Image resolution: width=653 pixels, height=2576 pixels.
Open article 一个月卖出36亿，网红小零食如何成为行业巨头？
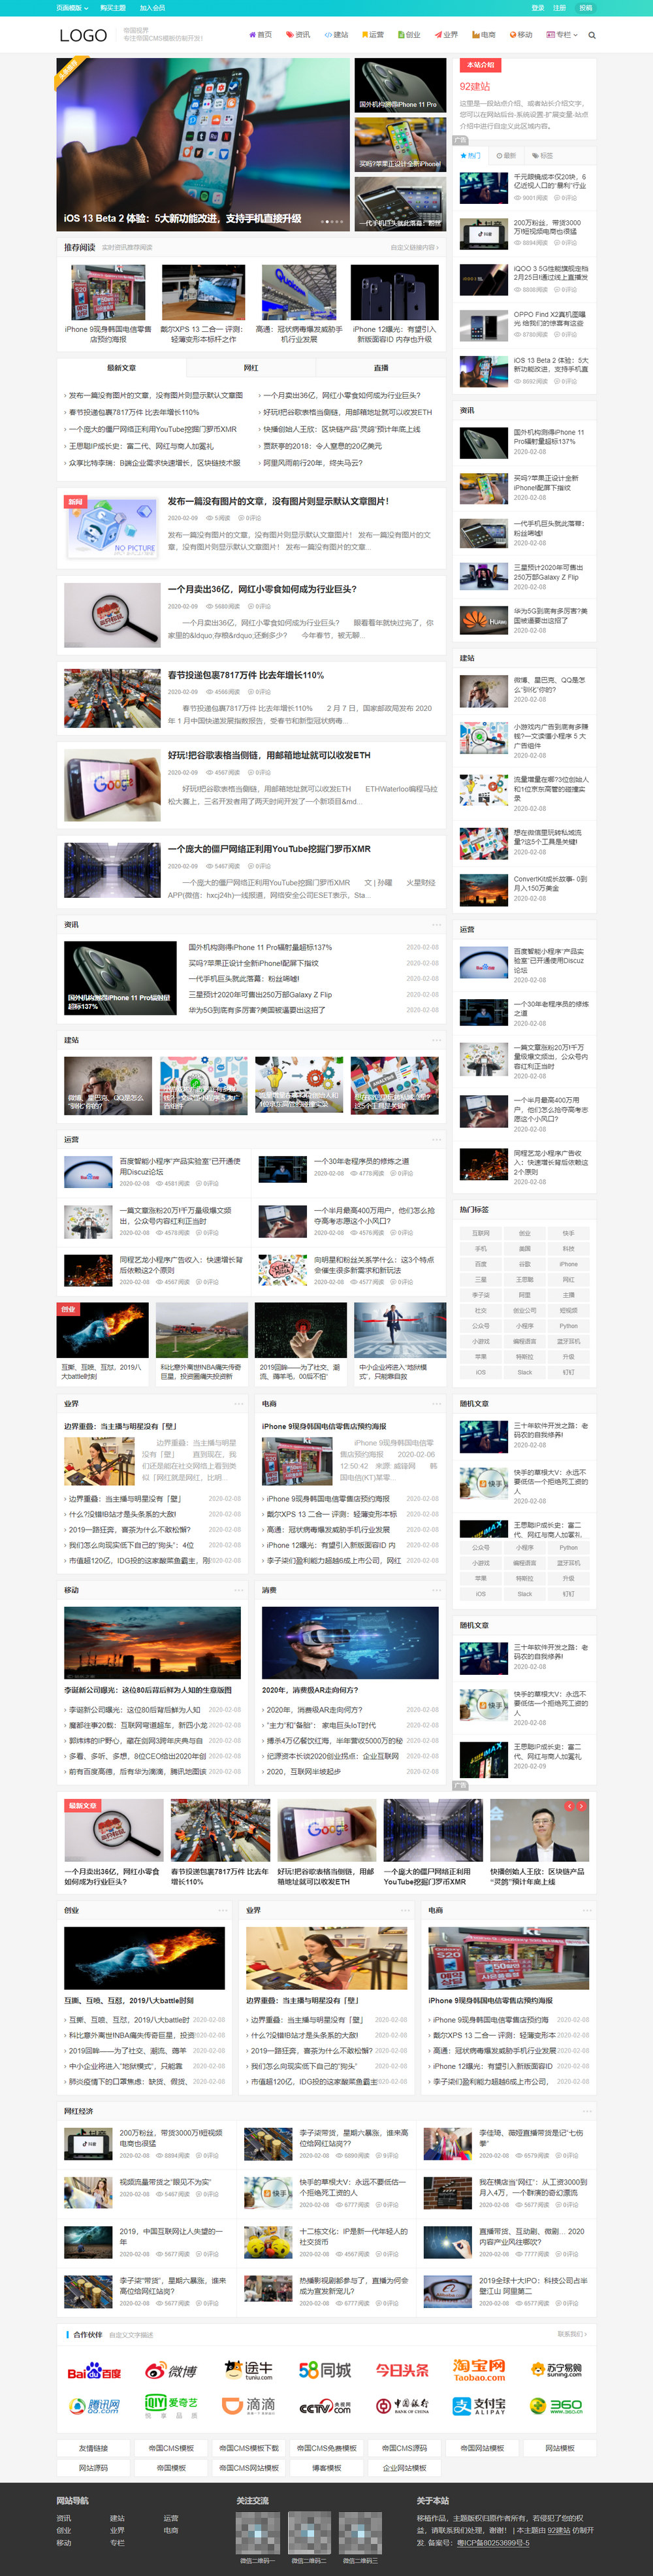pyautogui.click(x=262, y=589)
